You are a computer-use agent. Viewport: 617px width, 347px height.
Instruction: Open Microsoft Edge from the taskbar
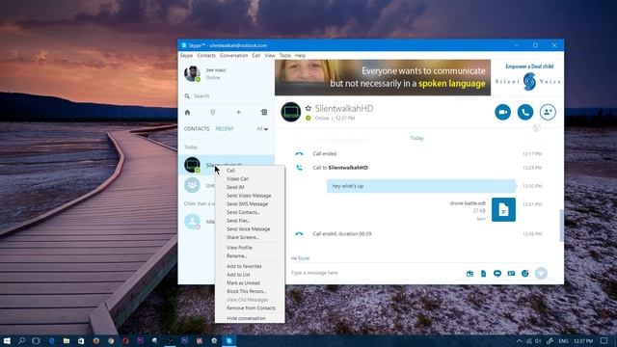pyautogui.click(x=51, y=340)
